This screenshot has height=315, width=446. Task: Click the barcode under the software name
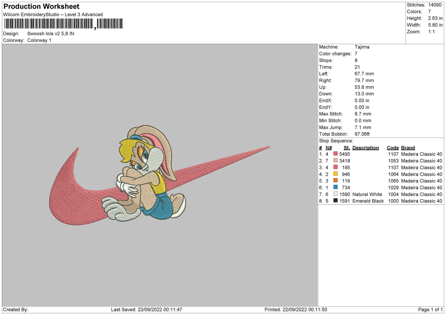(63, 24)
